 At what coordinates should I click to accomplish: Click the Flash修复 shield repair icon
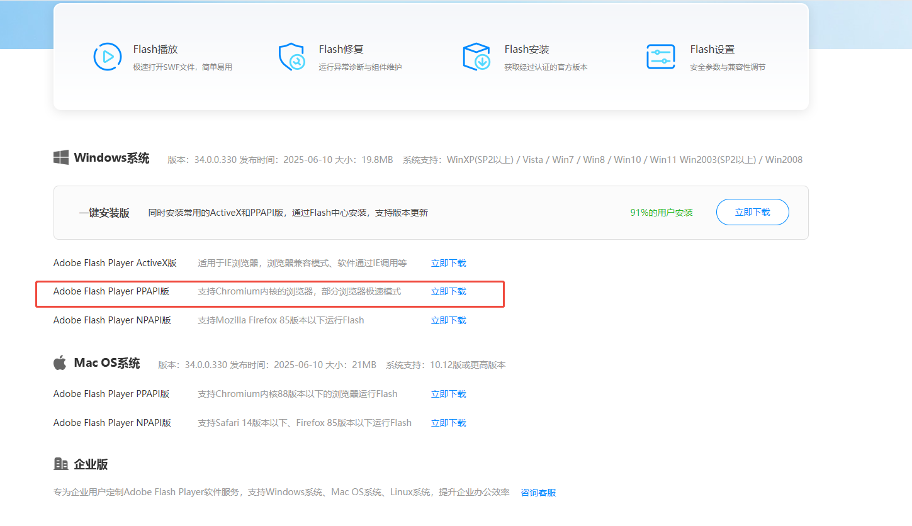(x=292, y=57)
